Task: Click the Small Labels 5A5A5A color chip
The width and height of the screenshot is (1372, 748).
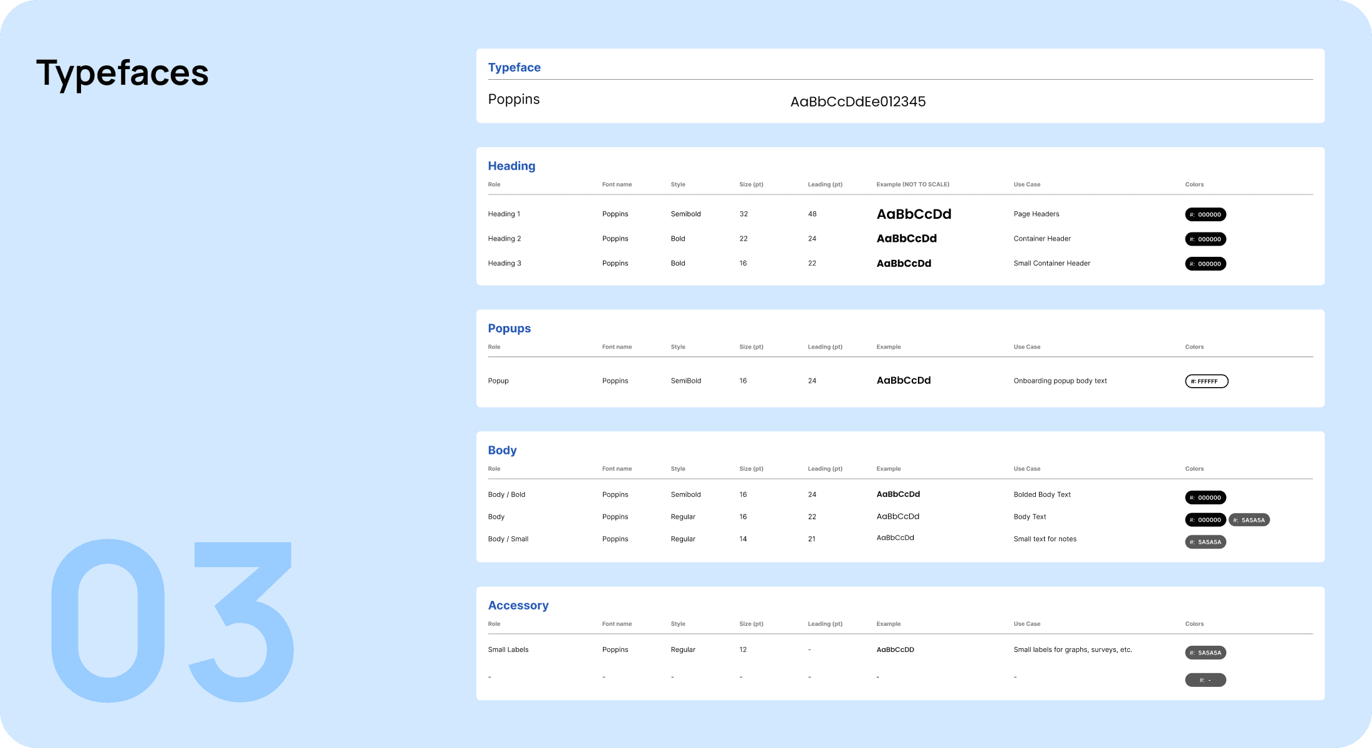Action: [1205, 653]
